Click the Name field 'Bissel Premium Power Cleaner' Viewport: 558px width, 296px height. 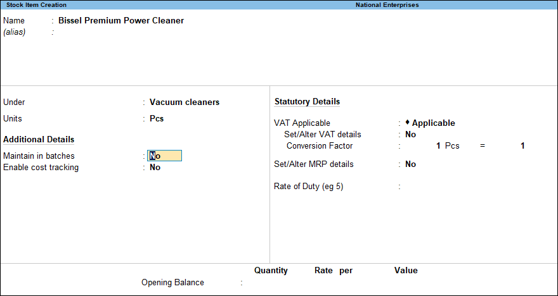pyautogui.click(x=121, y=21)
